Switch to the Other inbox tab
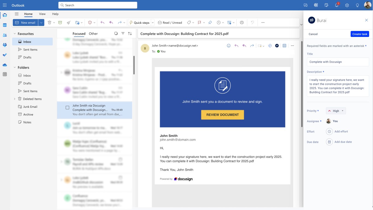 [93, 34]
